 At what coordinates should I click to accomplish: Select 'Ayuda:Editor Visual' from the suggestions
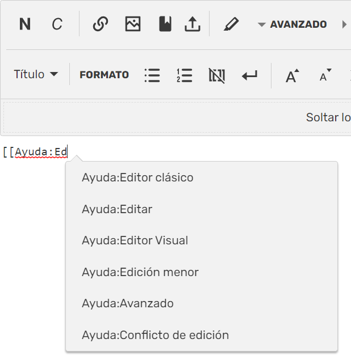[135, 240]
